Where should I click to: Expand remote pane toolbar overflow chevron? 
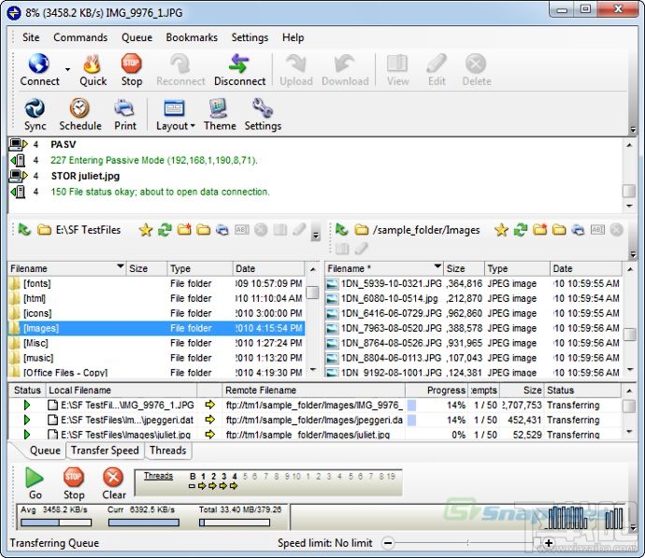[633, 255]
